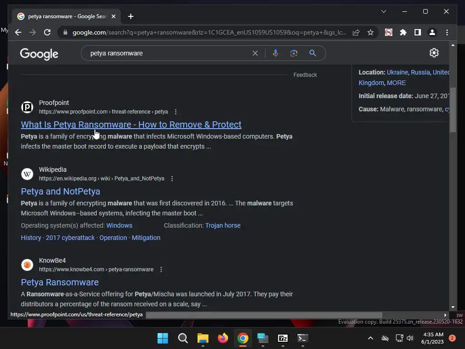
Task: Open the terminal taskbar icon
Action: (303, 338)
